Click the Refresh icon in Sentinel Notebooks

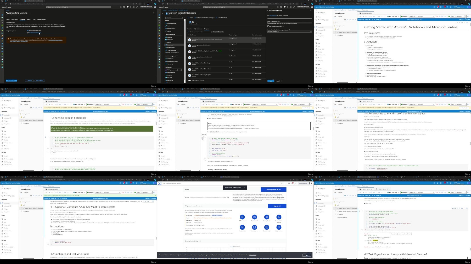coord(191,18)
